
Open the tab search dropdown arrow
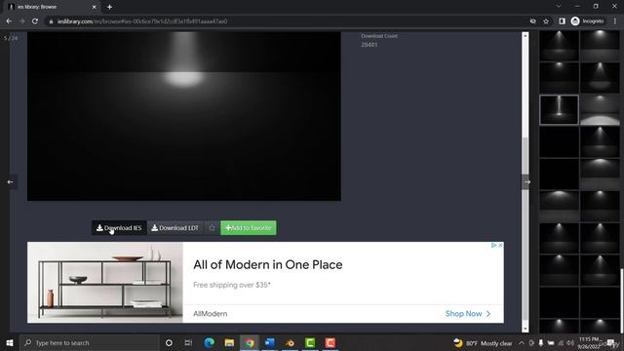[x=559, y=7]
